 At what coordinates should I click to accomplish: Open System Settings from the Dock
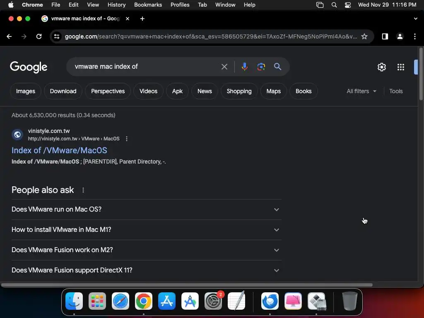[x=213, y=301]
